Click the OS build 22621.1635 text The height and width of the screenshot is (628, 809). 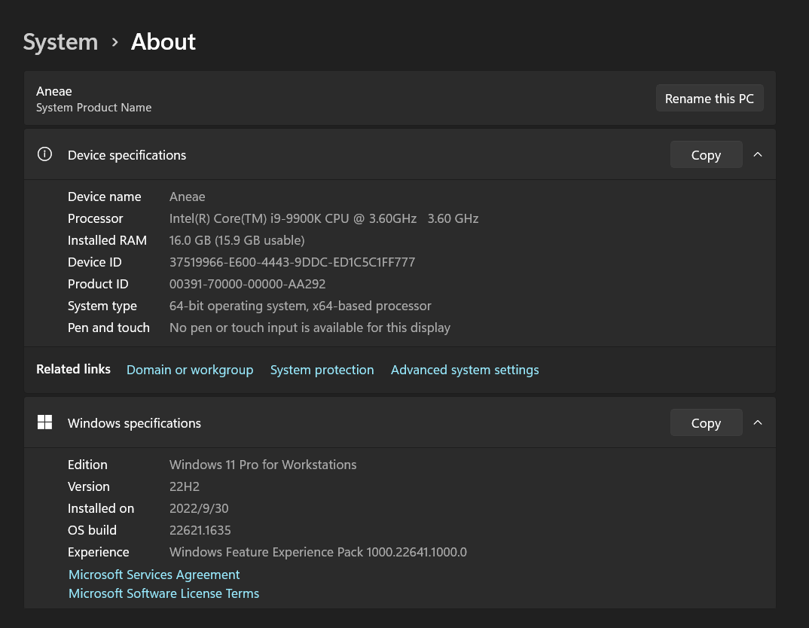point(200,530)
